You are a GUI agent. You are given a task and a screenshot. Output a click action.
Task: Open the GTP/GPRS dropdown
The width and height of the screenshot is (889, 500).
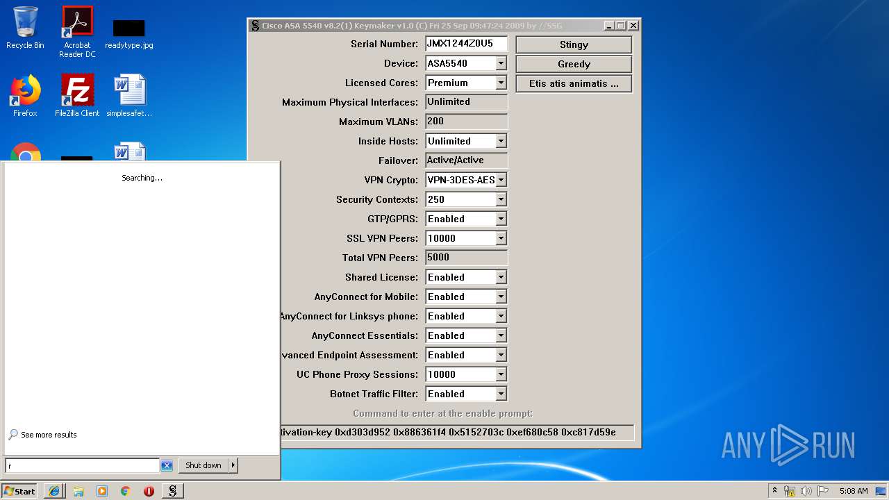[x=501, y=219]
